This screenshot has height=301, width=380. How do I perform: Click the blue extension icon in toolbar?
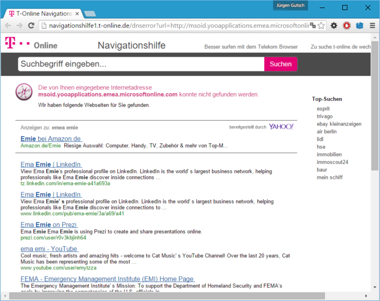point(359,26)
